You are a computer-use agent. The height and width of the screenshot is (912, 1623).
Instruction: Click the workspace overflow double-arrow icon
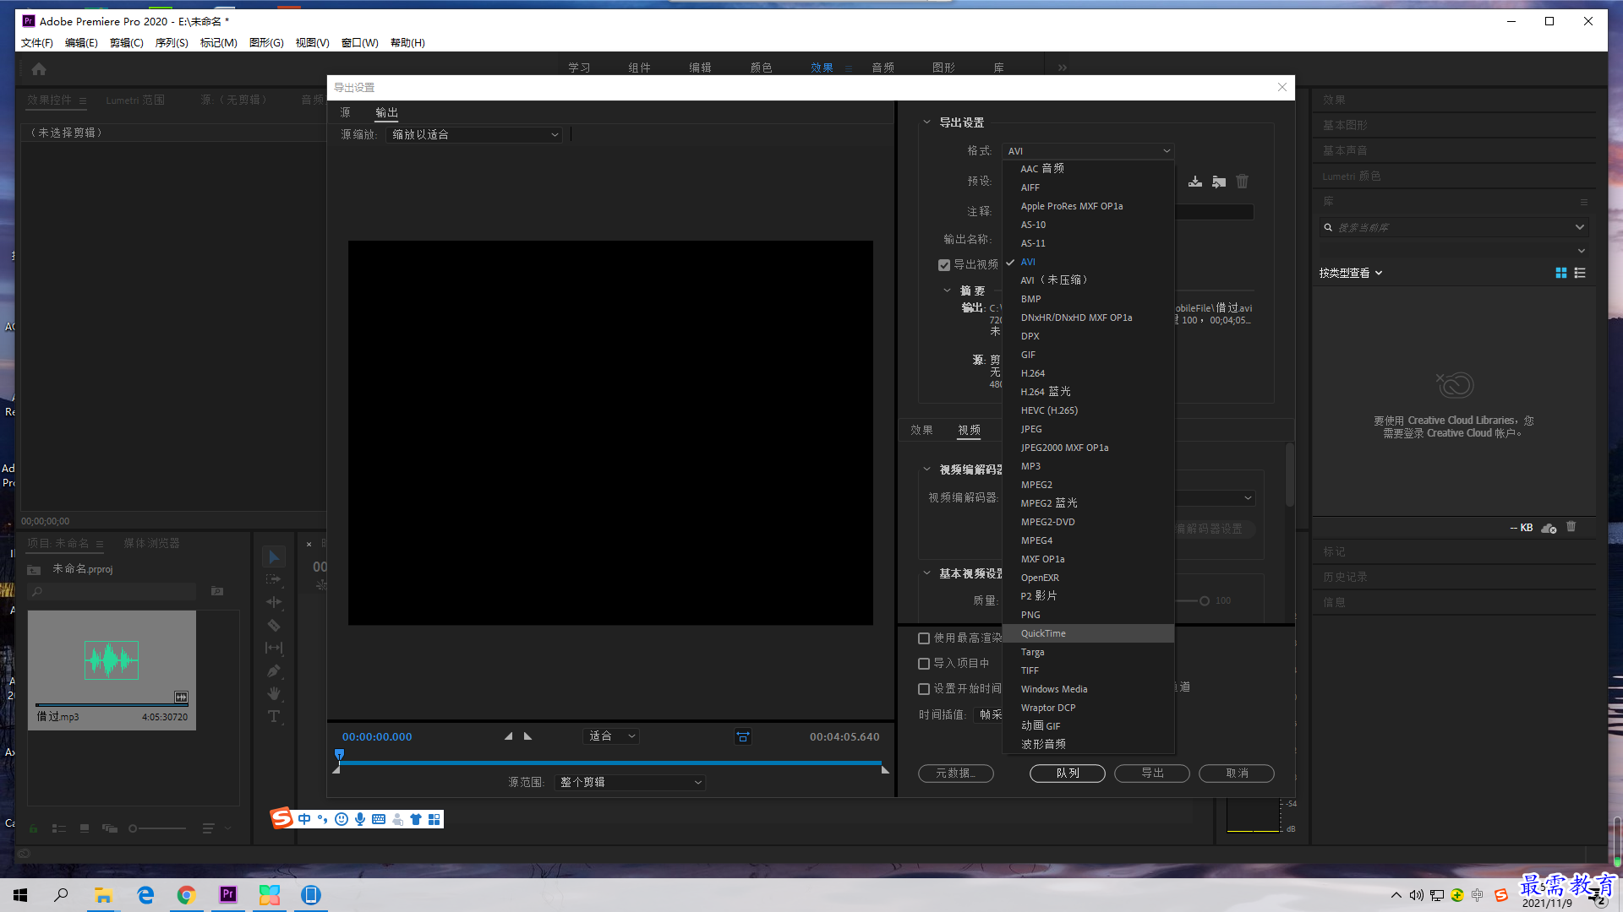pyautogui.click(x=1063, y=68)
